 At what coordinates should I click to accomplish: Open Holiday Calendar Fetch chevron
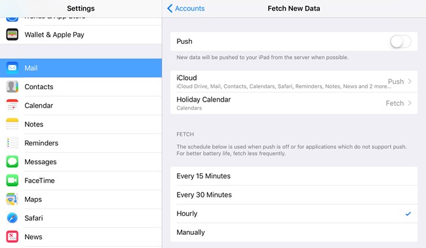410,103
